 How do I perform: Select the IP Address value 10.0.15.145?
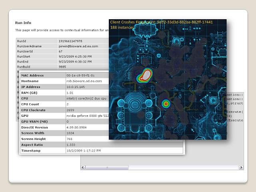pos(76,87)
